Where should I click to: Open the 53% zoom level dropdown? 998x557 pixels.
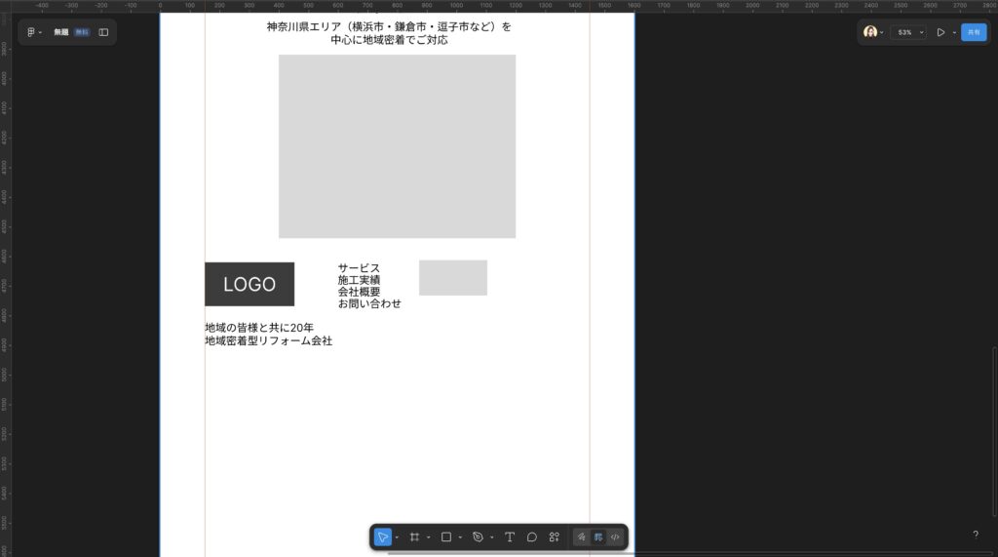coord(908,32)
